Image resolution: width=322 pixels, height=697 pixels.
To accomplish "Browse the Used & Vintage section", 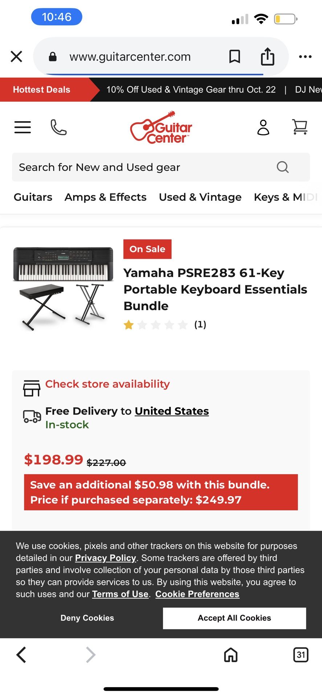I will click(x=200, y=197).
